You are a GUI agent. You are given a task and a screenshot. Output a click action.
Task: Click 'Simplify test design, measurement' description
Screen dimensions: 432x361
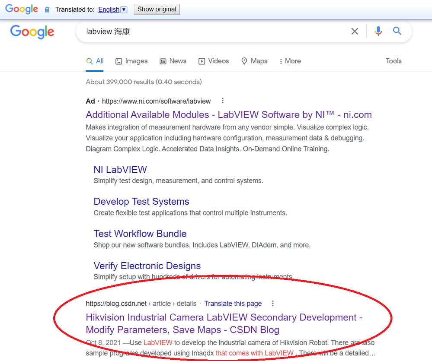click(x=178, y=181)
